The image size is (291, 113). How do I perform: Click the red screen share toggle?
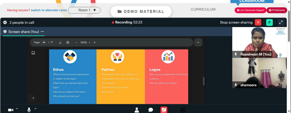tap(164, 110)
